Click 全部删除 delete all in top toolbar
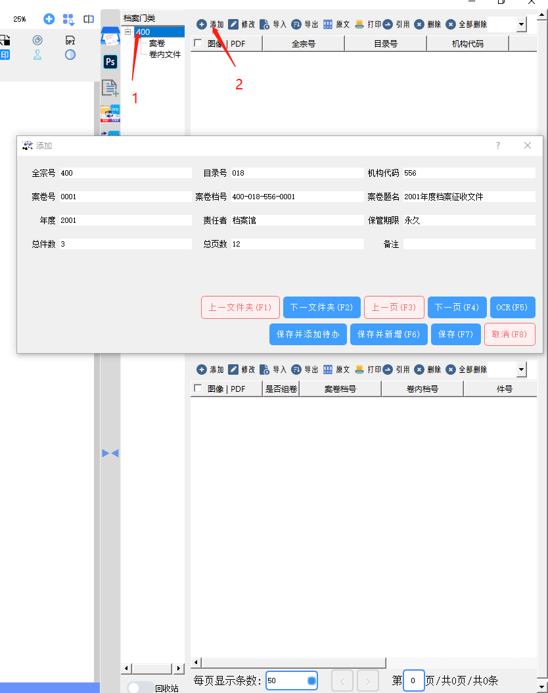The image size is (548, 693). coord(466,24)
